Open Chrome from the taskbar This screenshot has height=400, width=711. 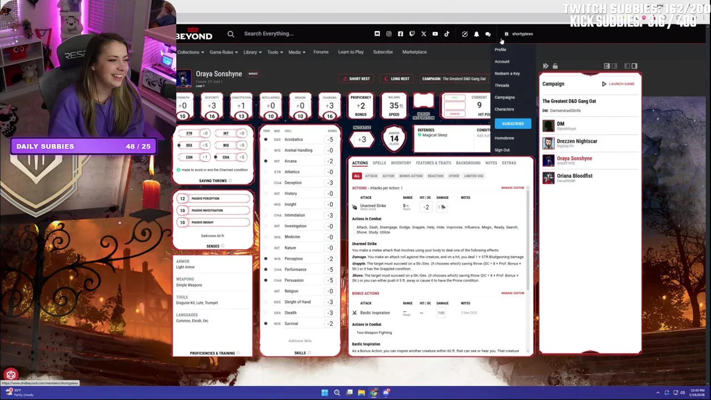click(374, 393)
